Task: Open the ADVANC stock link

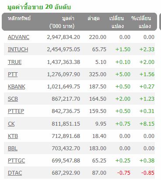Action: (18, 37)
